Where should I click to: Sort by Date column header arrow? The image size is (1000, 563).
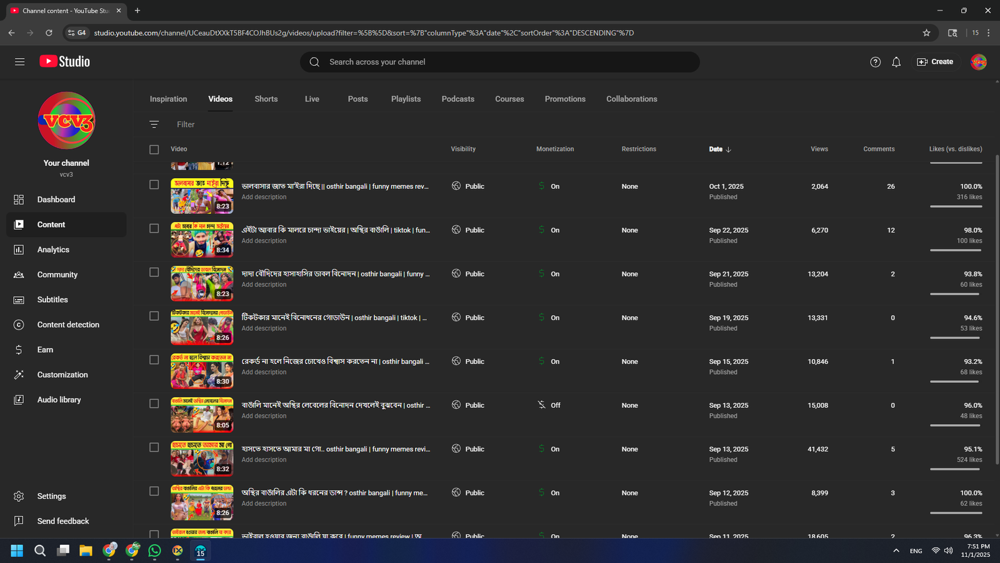point(729,150)
